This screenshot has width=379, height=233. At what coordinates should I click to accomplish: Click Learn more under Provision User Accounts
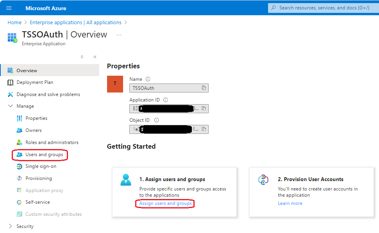click(290, 203)
